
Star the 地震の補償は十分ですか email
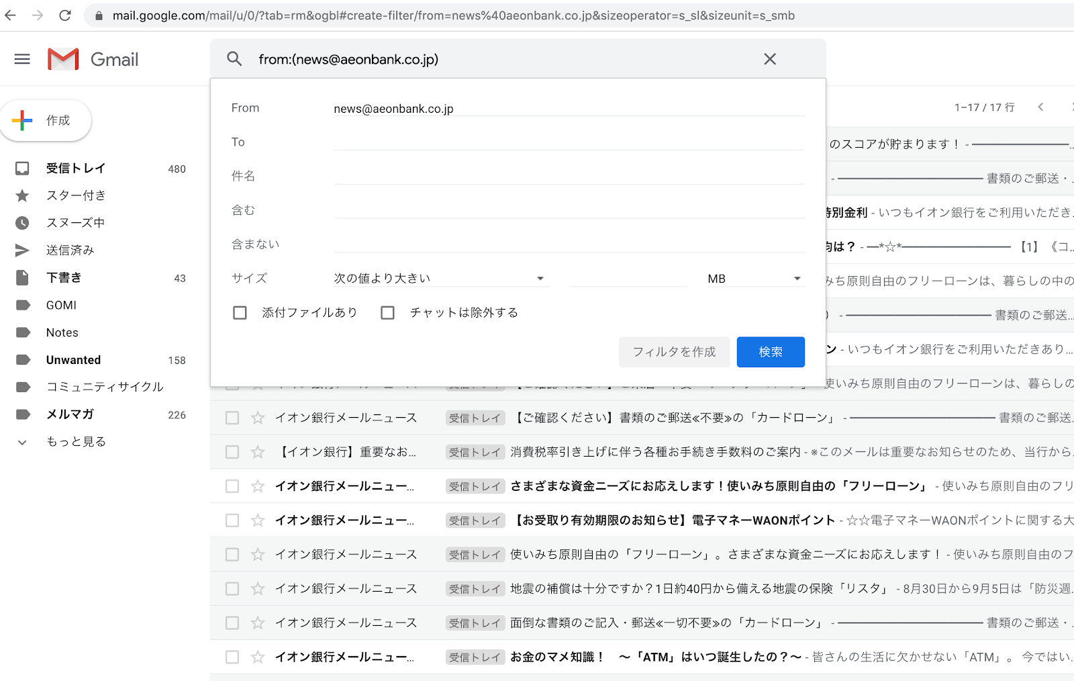(x=258, y=589)
